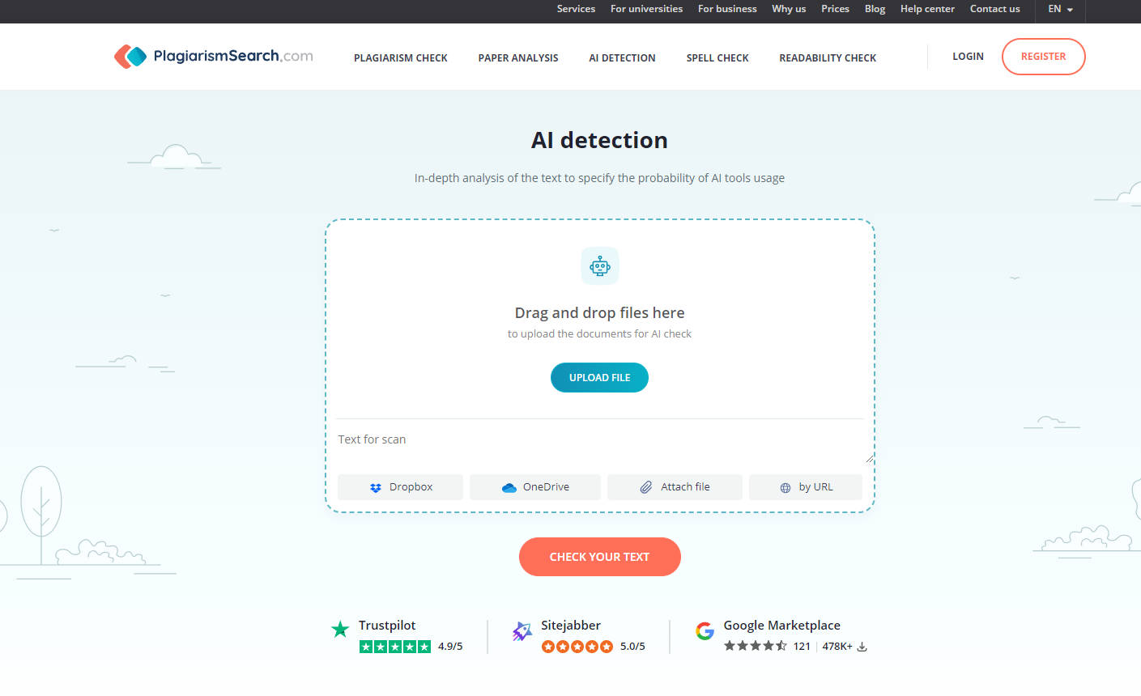Open the EN language dropdown

coord(1059,9)
